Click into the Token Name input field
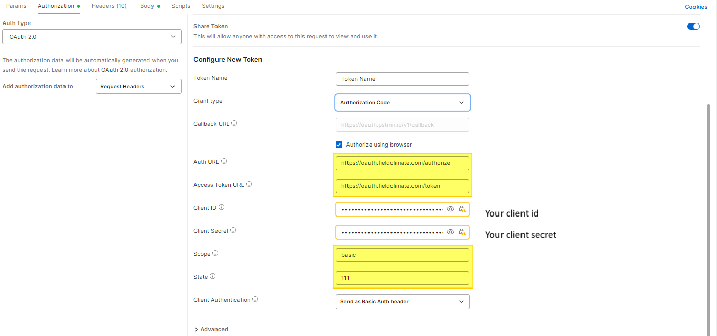 pyautogui.click(x=402, y=79)
